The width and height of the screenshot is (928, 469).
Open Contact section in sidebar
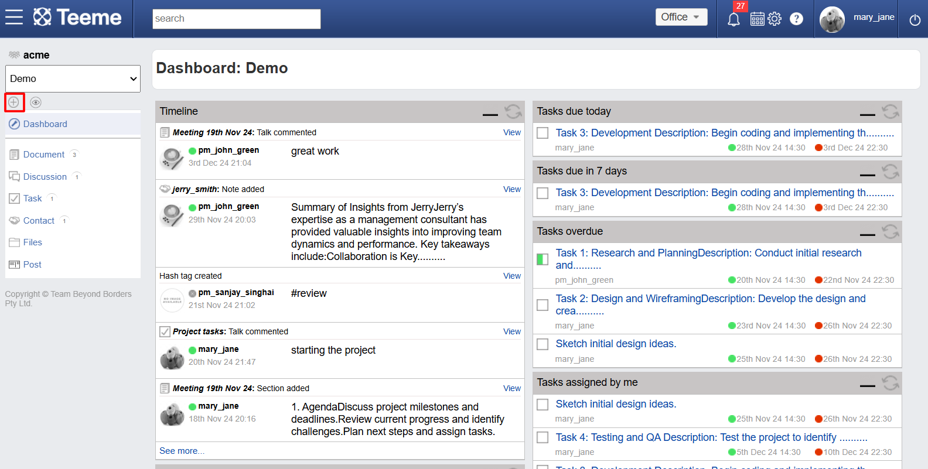(39, 221)
